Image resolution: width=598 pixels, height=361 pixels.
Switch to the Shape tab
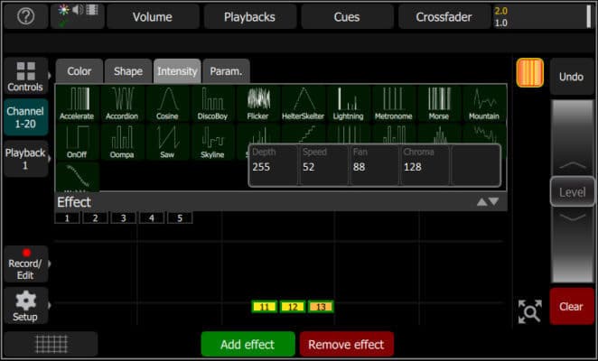(128, 71)
